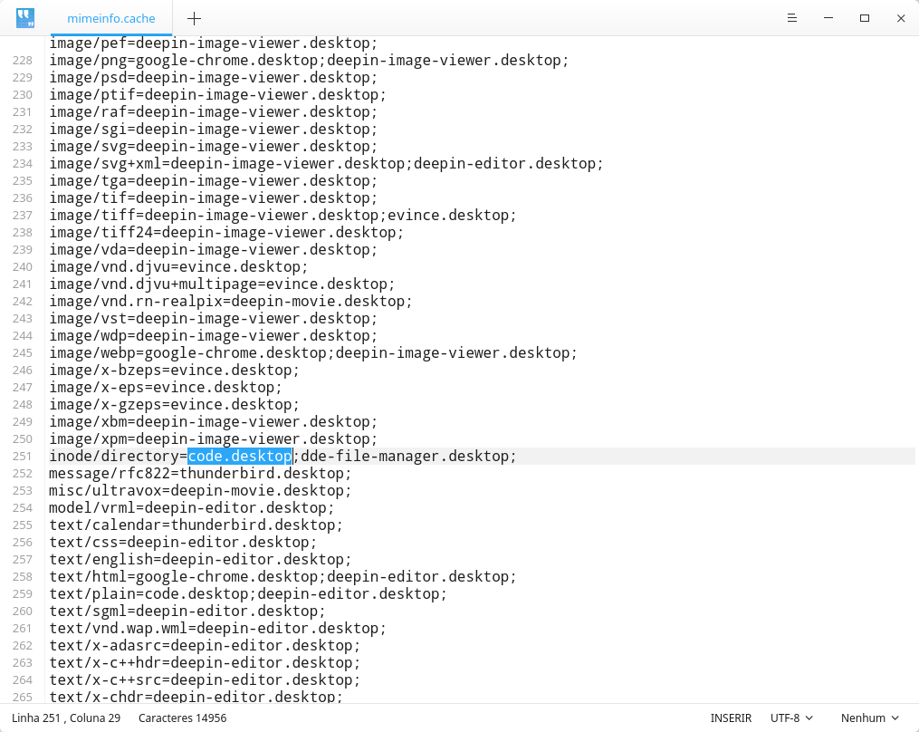
Task: Click the image/sgi line of text
Action: [x=214, y=129]
